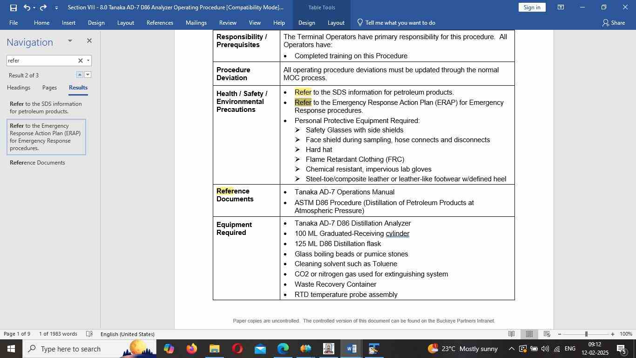Image resolution: width=636 pixels, height=358 pixels.
Task: Open the Undo history dropdown arrow
Action: (x=34, y=7)
